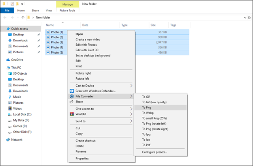Click the Windows Defender shield icon
Image resolution: width=253 pixels, height=166 pixels.
point(71,91)
